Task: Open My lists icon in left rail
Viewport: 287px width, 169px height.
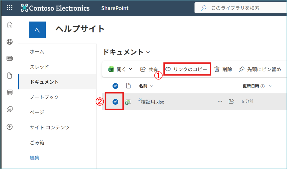Action: [10, 93]
